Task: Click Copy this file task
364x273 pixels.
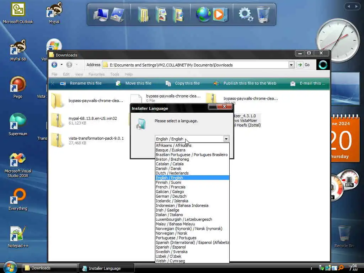Action: (x=183, y=83)
